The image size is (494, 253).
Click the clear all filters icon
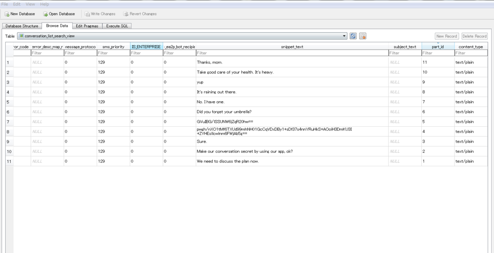(363, 36)
